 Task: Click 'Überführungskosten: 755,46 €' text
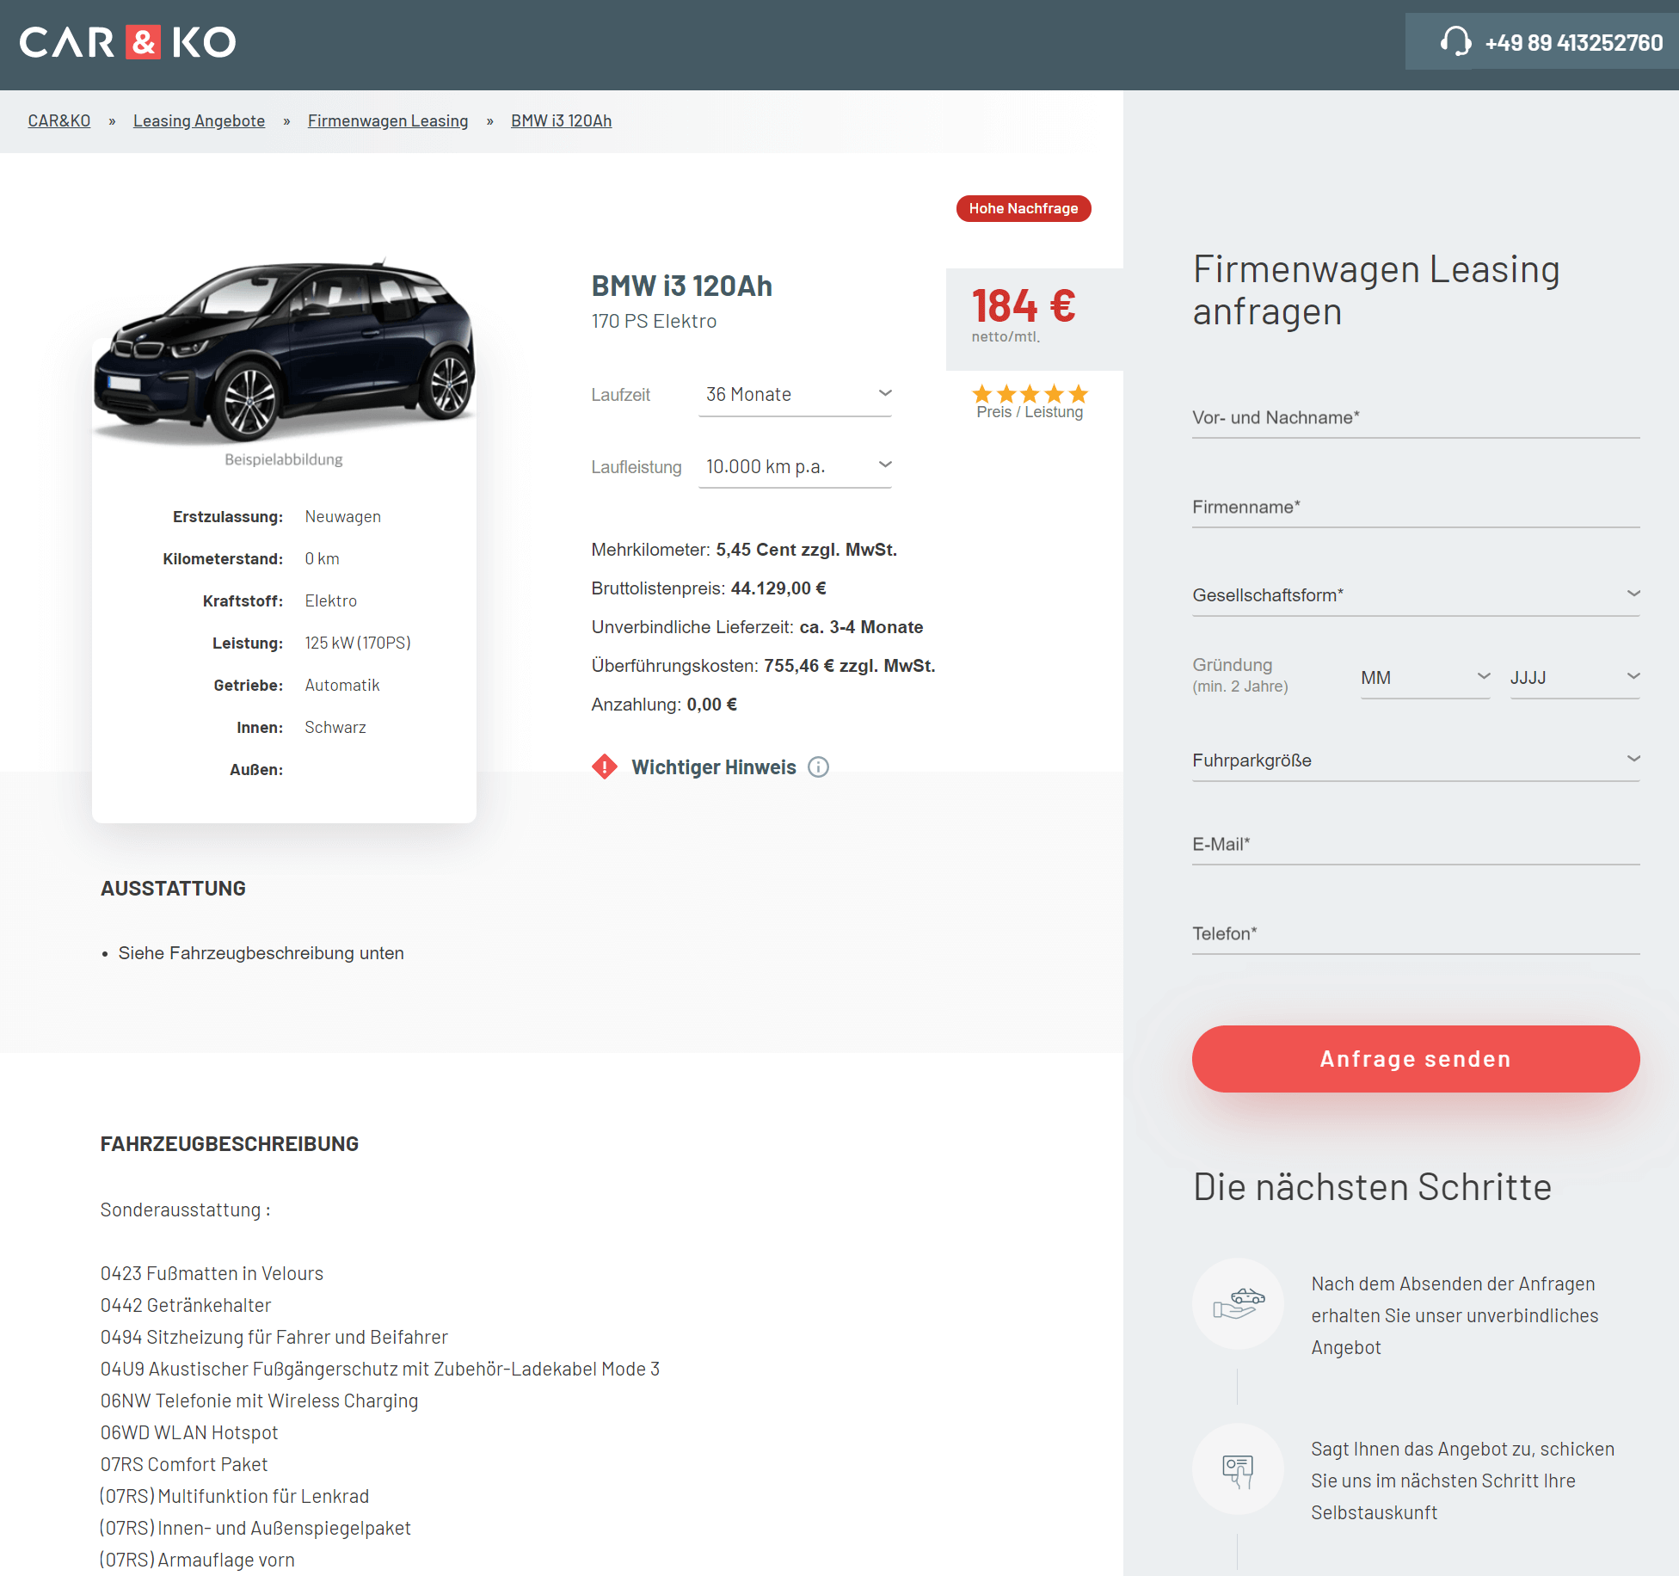[x=763, y=666]
